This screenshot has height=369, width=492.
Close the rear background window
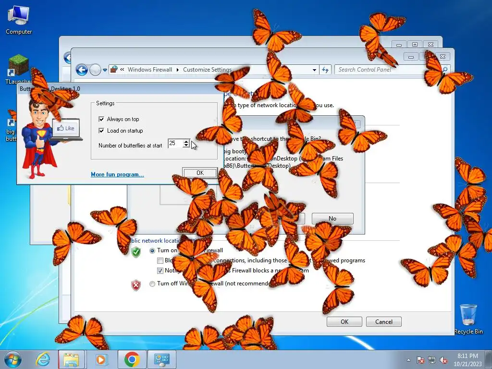coord(431,45)
